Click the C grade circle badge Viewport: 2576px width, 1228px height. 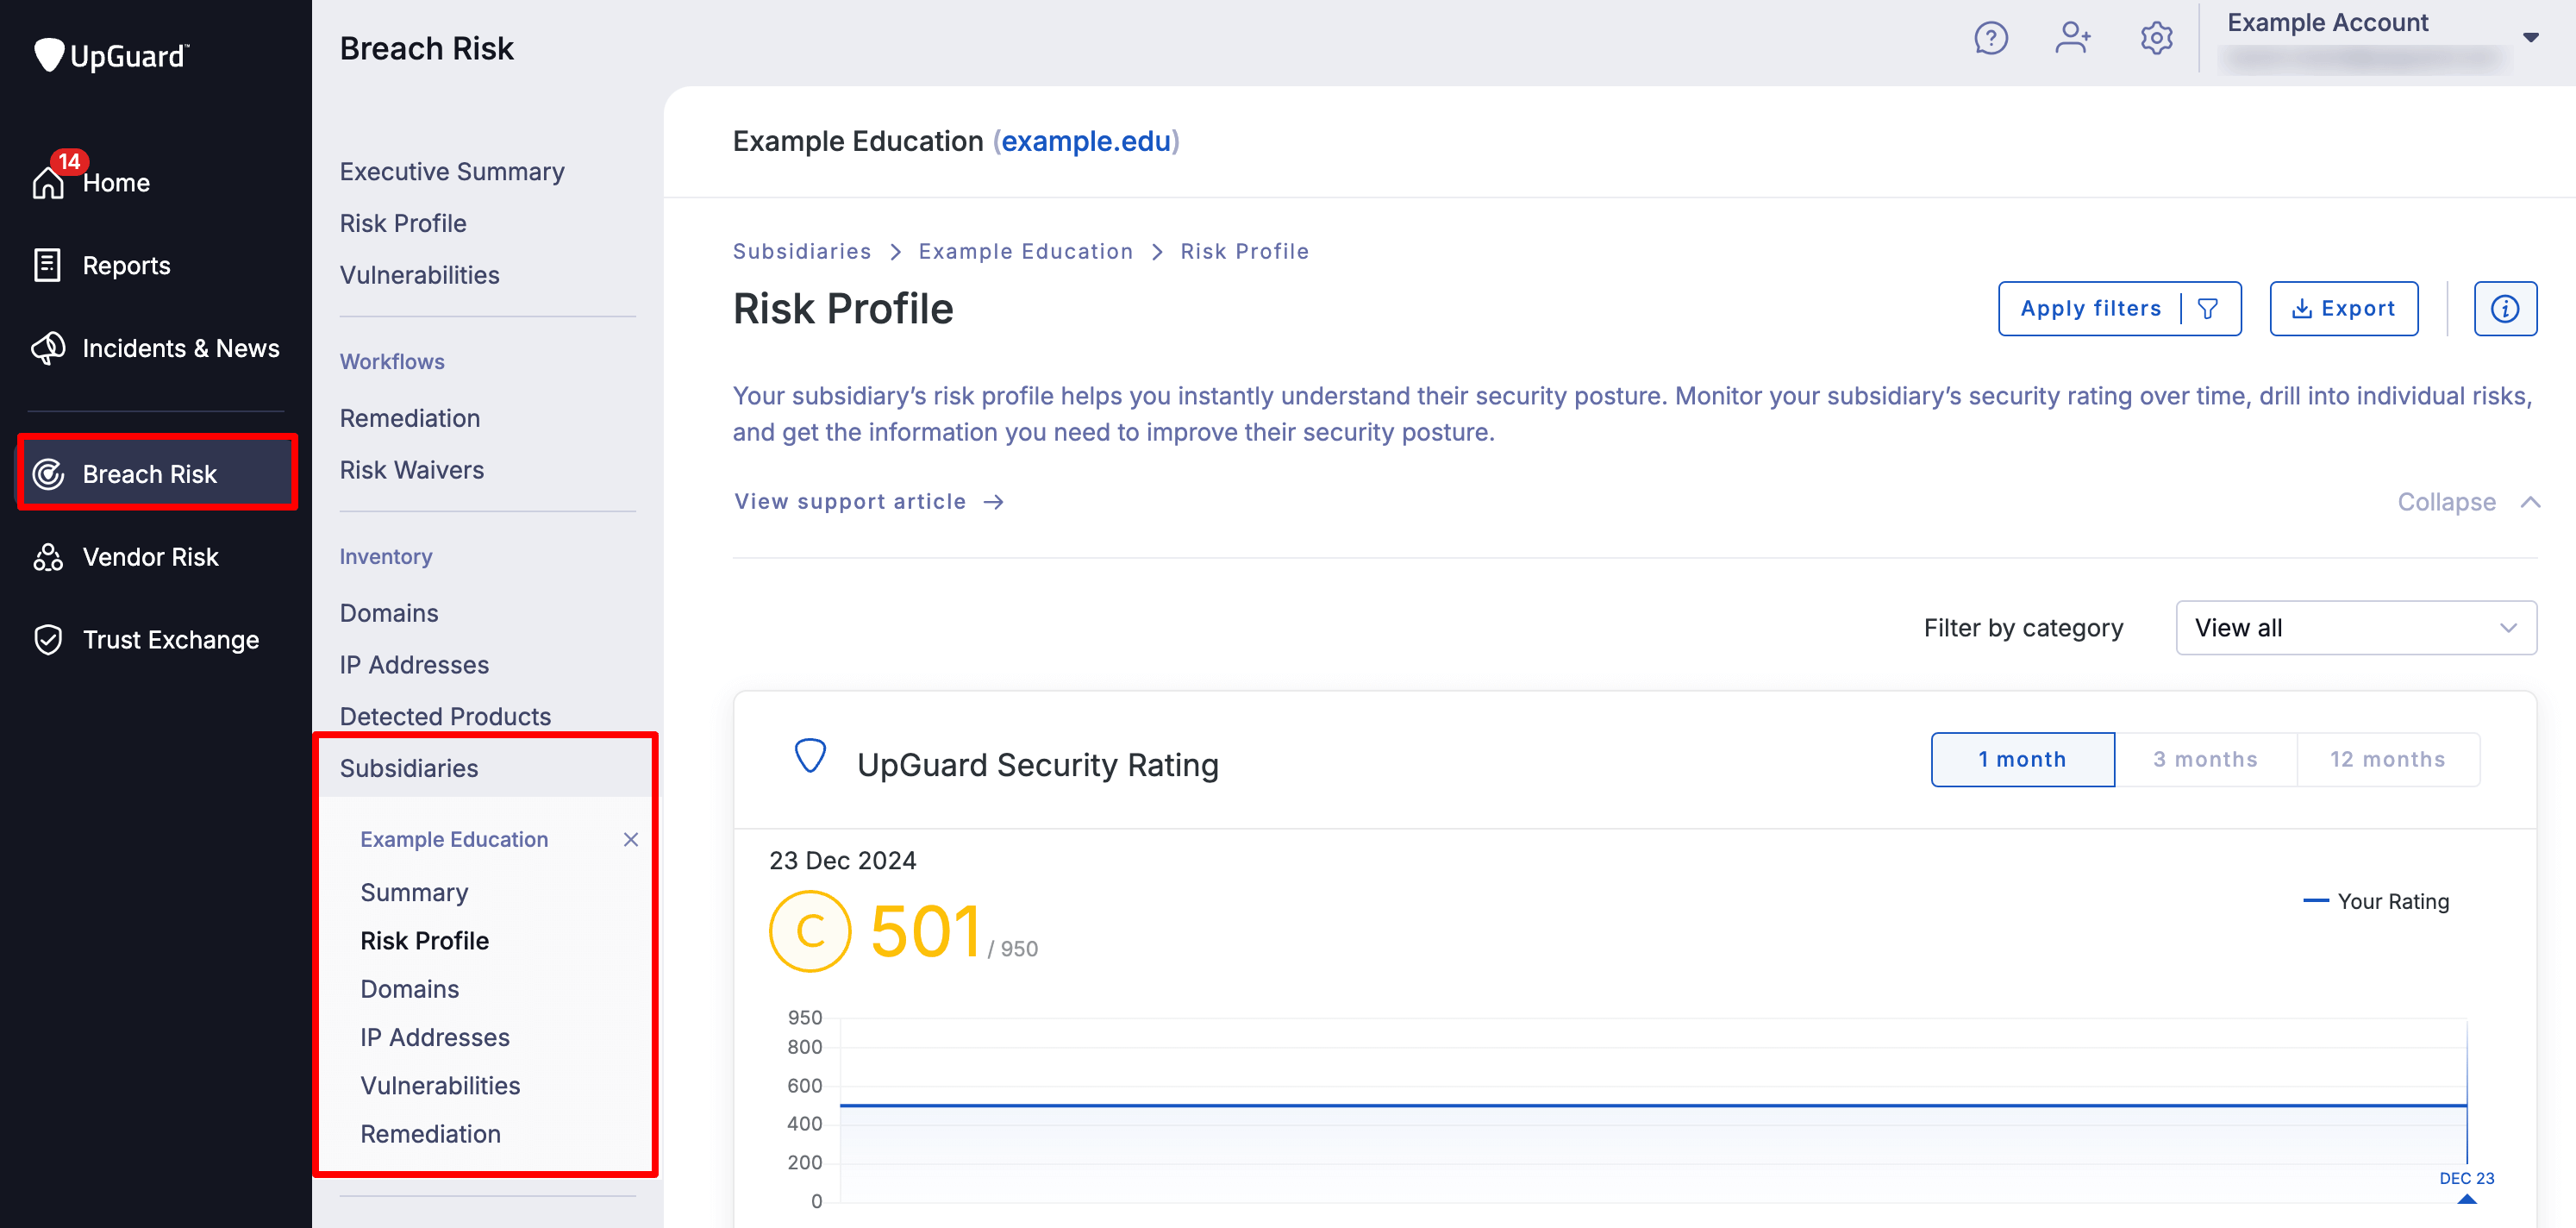(x=809, y=931)
